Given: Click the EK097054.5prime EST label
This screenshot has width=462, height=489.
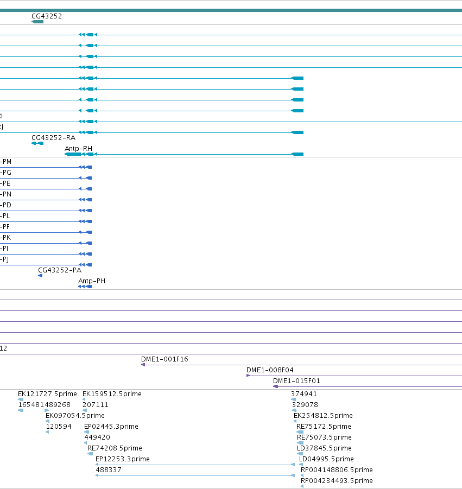Looking at the screenshot, I should [x=75, y=415].
